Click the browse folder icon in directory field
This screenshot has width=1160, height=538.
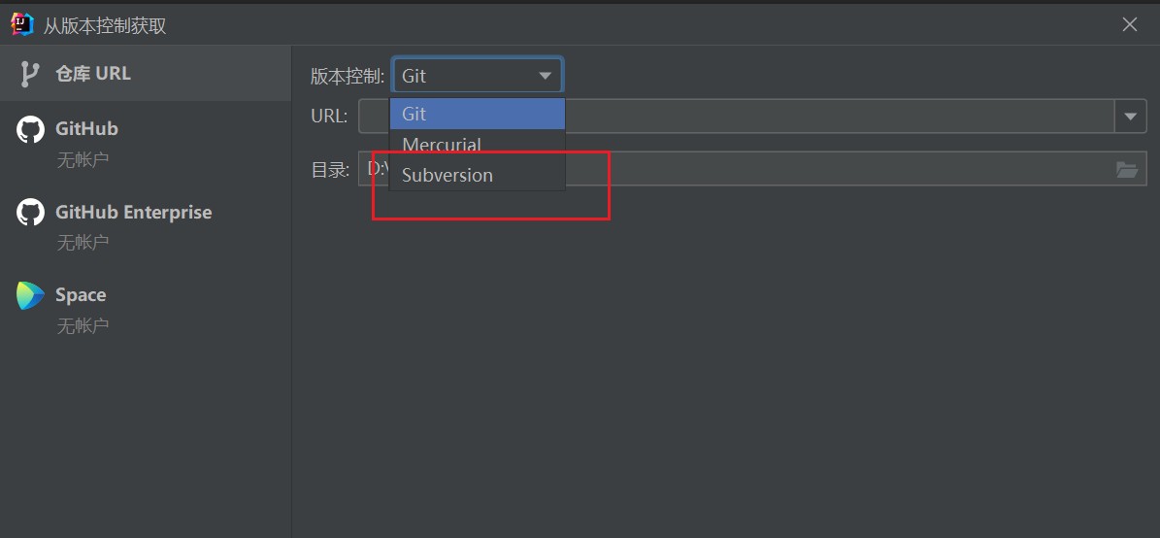coord(1126,170)
